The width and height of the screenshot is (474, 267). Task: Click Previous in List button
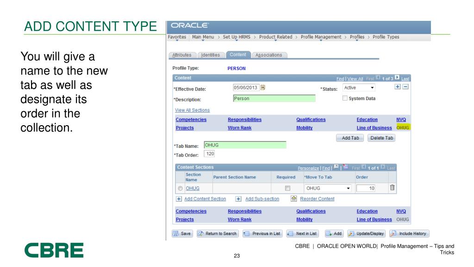coord(262,234)
